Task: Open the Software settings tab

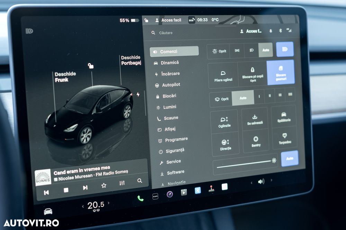Action: [172, 173]
